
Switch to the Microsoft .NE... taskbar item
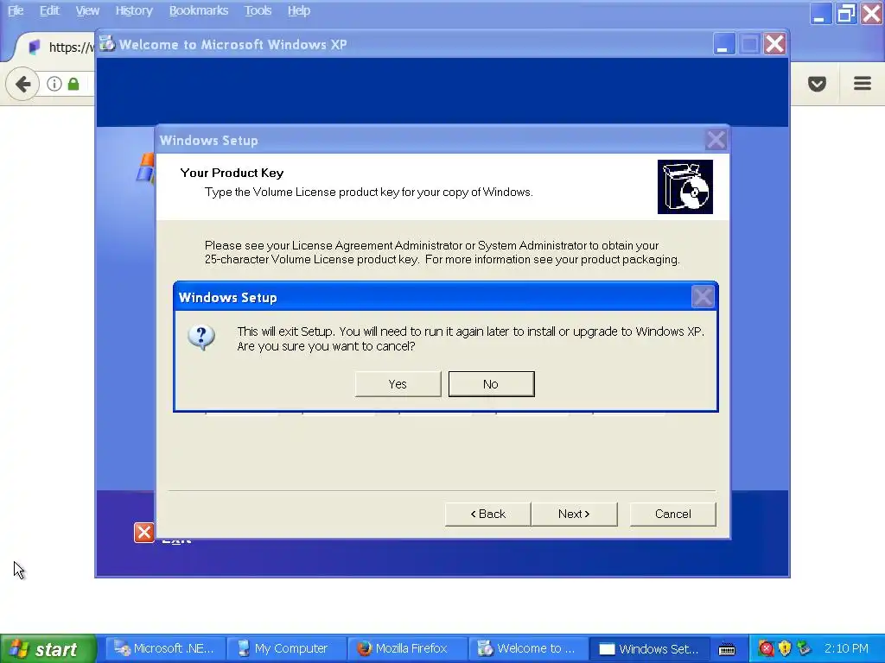tap(165, 649)
